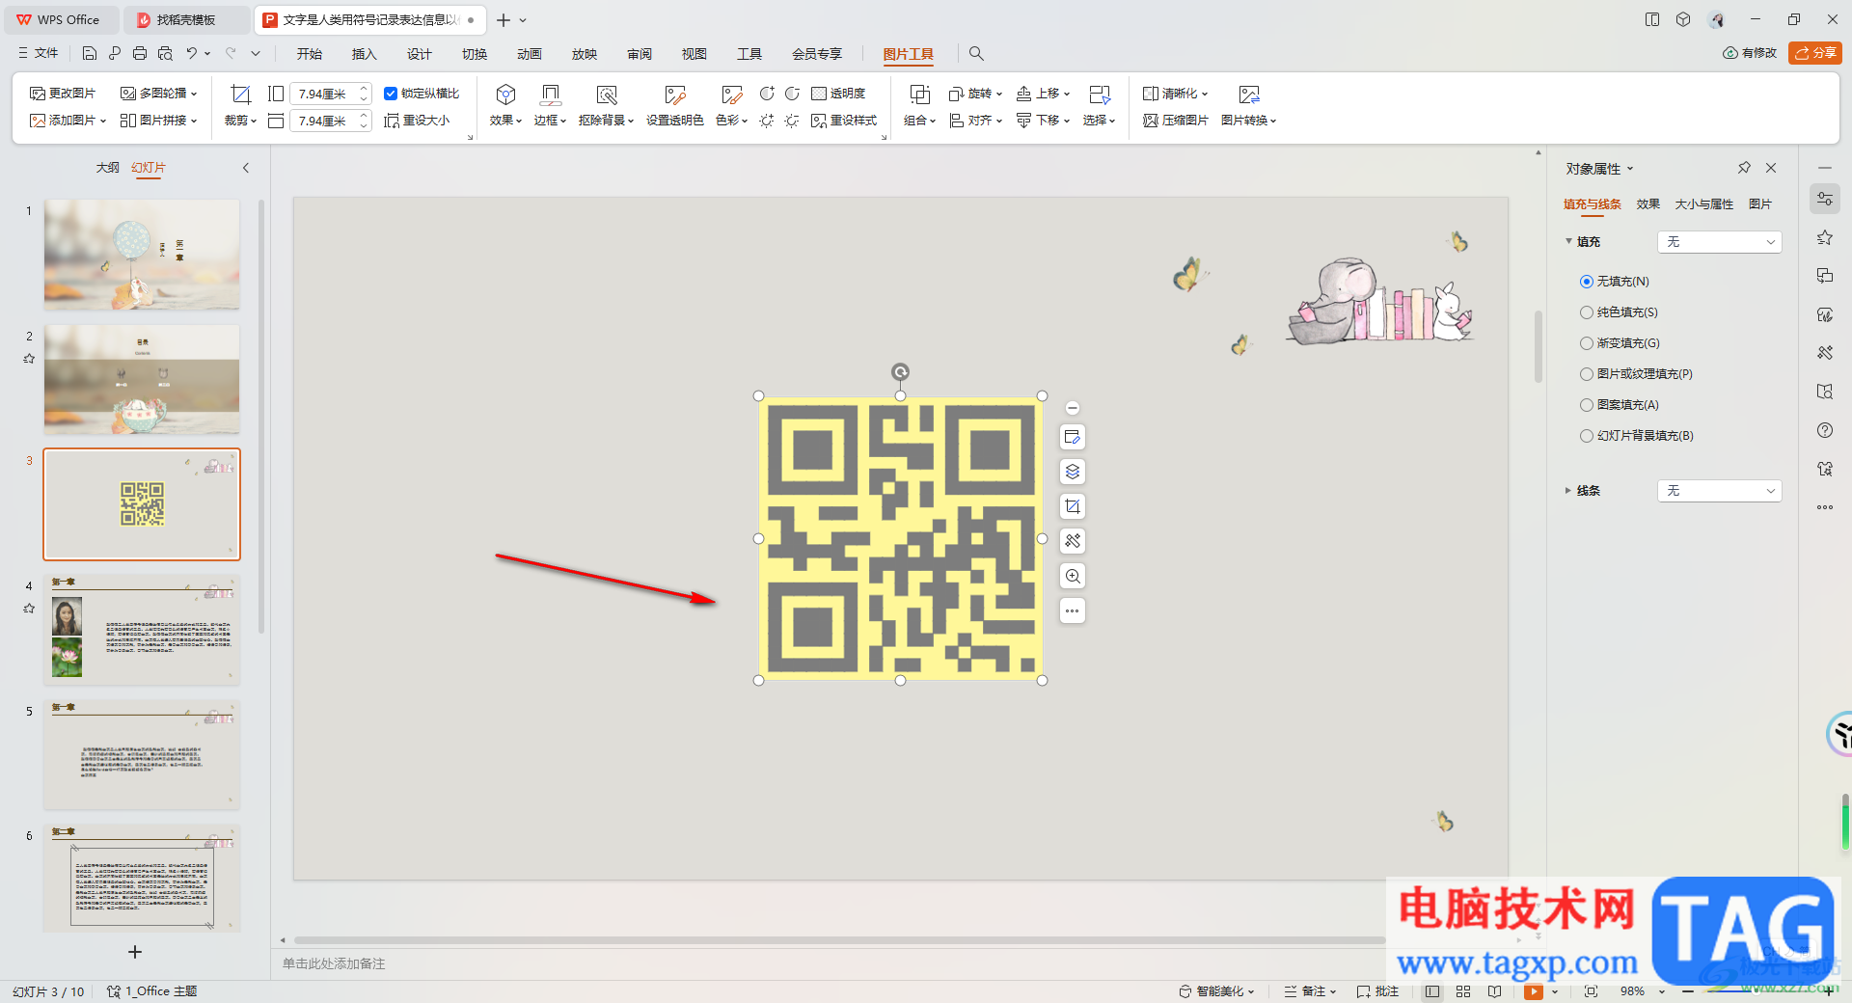Select No fill (无填充) radio button

(x=1586, y=282)
